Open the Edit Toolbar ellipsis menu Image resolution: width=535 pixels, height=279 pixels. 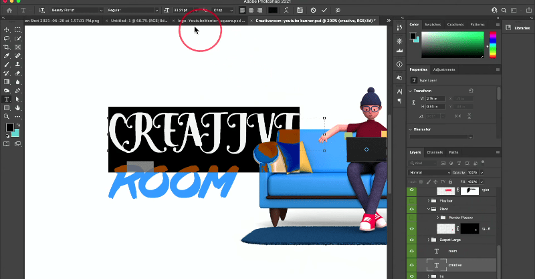18,117
